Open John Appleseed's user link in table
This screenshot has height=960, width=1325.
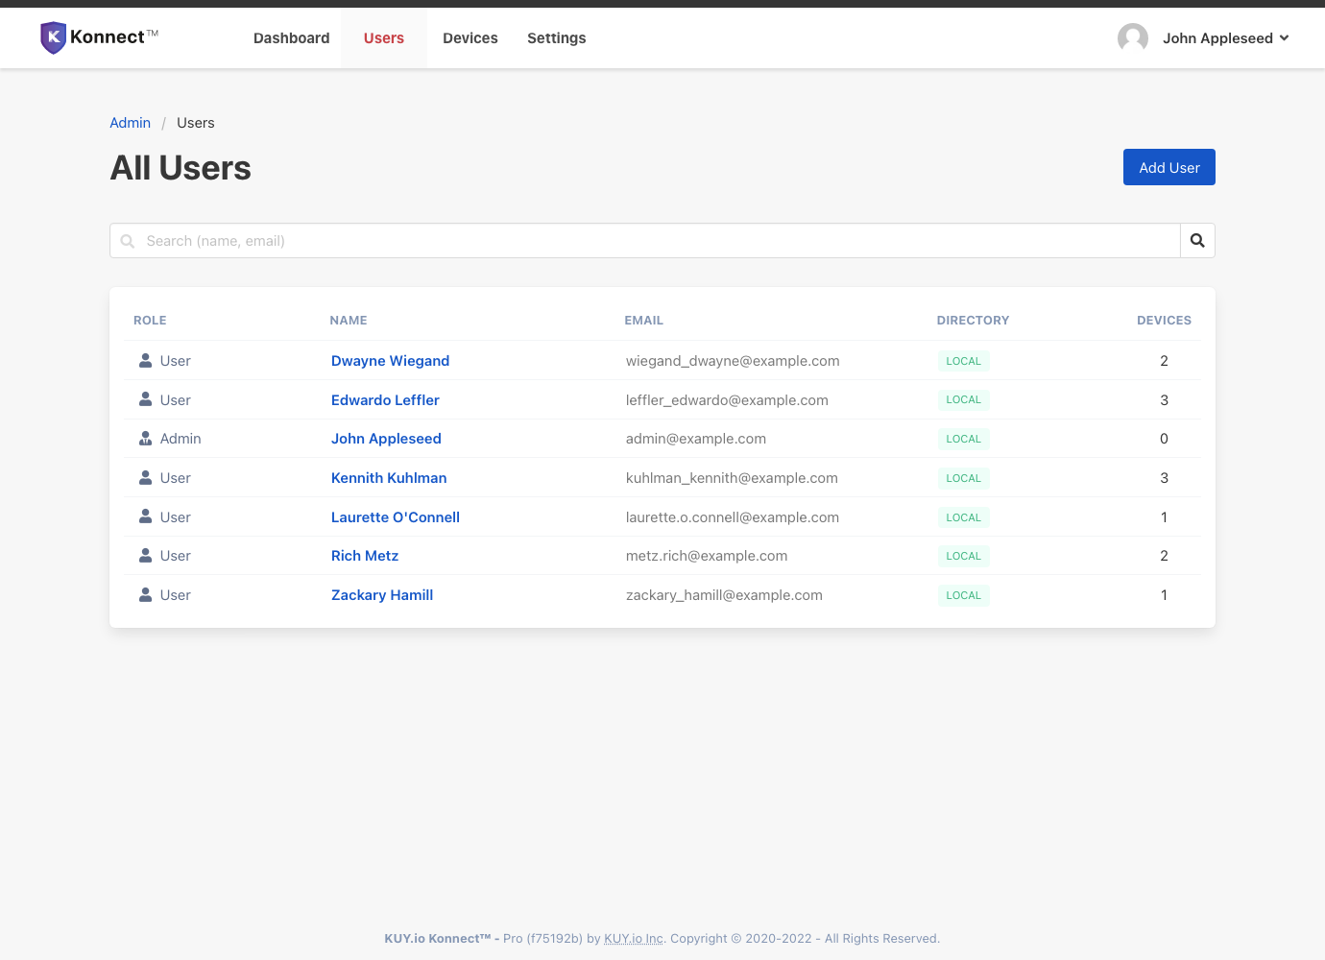(x=386, y=439)
